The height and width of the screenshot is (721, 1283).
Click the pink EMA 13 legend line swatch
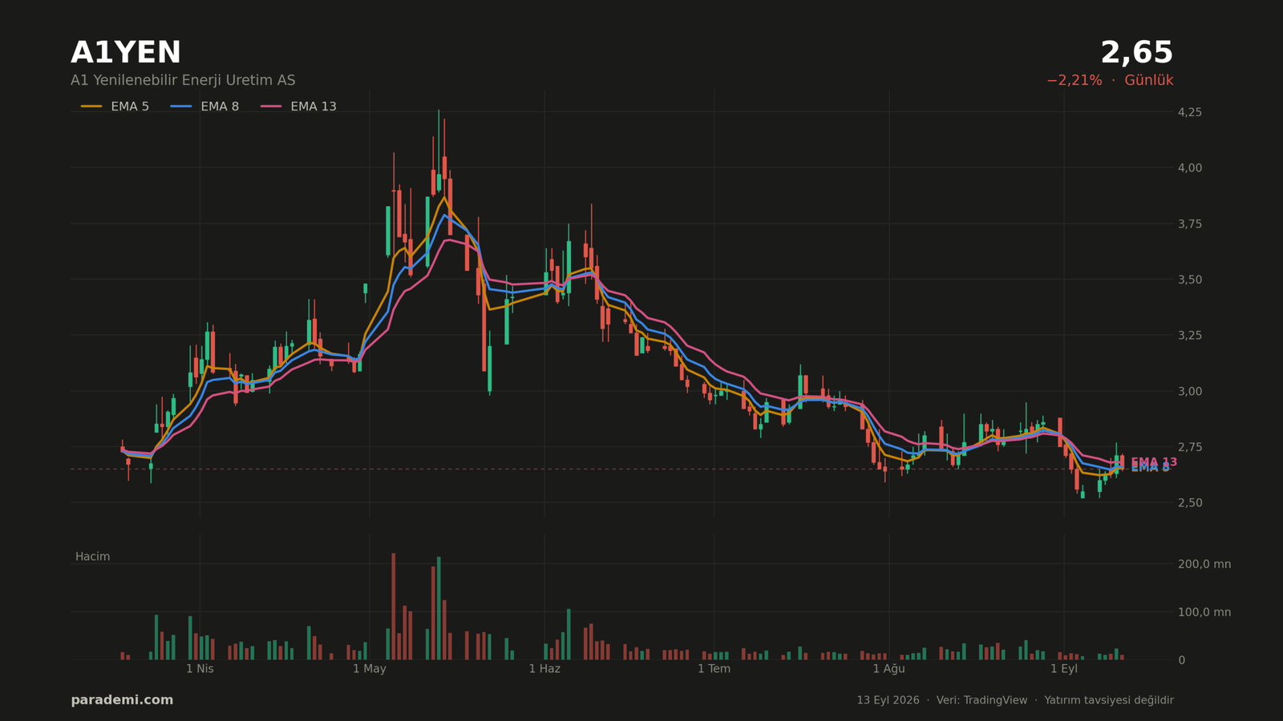[271, 107]
